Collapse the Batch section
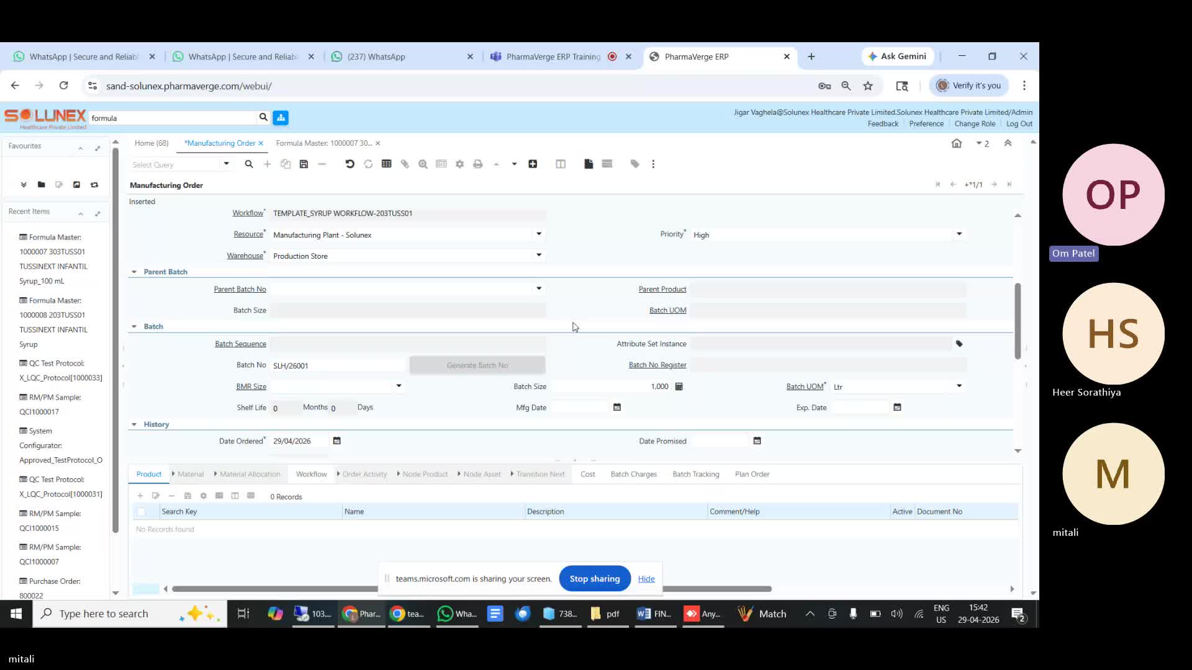Screen dimensions: 1192x670 click(x=134, y=326)
